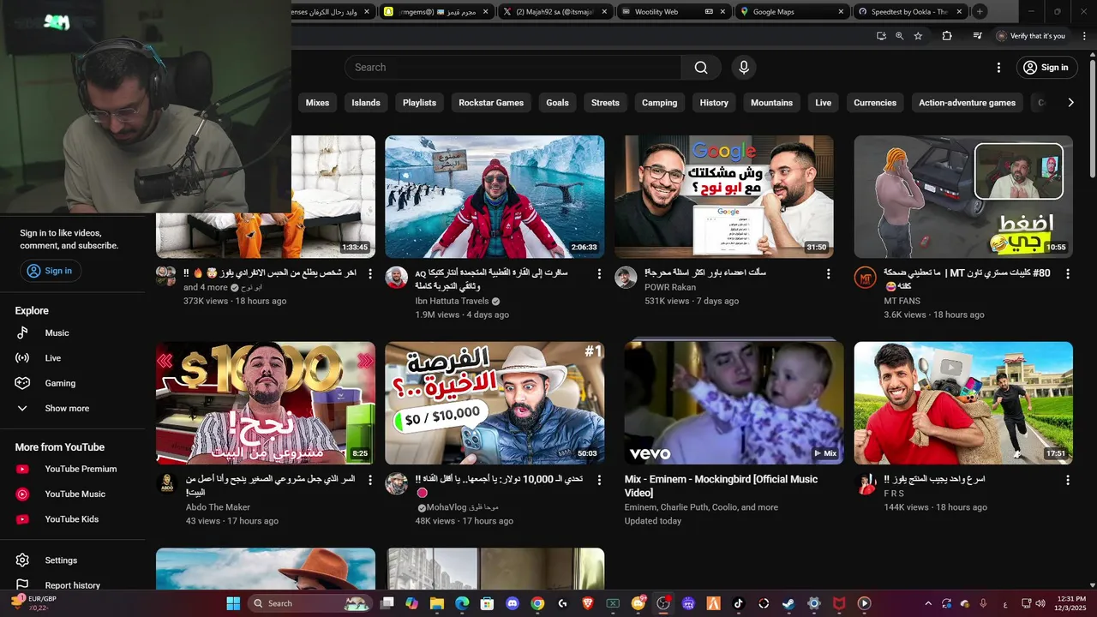This screenshot has height=617, width=1097.
Task: Click the Windows Start button
Action: tap(233, 603)
